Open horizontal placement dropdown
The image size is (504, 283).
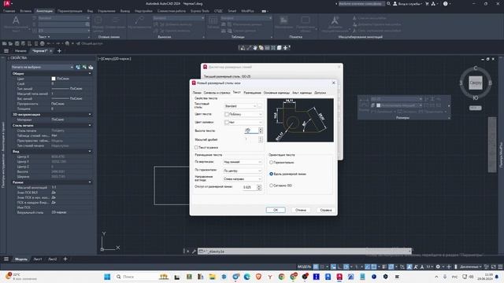[x=243, y=171]
